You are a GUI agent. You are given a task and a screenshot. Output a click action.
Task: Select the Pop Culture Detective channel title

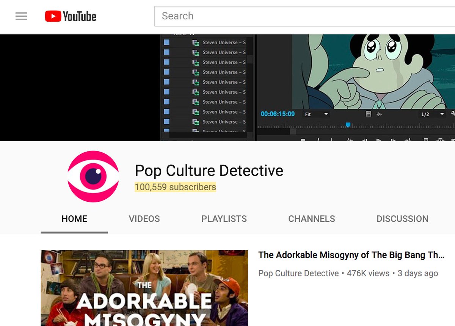coord(209,171)
